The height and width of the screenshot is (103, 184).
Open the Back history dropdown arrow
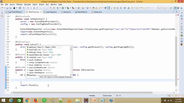[x=148, y=8]
